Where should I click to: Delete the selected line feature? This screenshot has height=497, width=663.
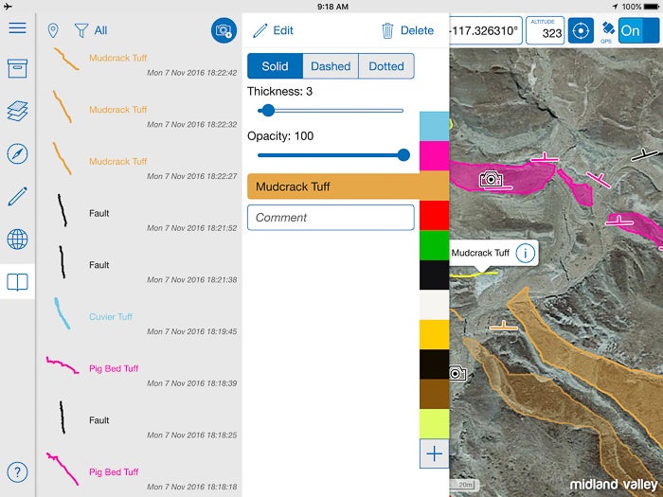pyautogui.click(x=407, y=30)
